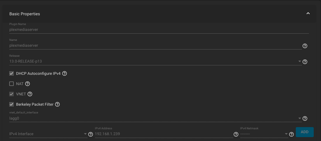Screen dimensions: 321x141
Task: View help info for NAT option
Action: [x=27, y=84]
